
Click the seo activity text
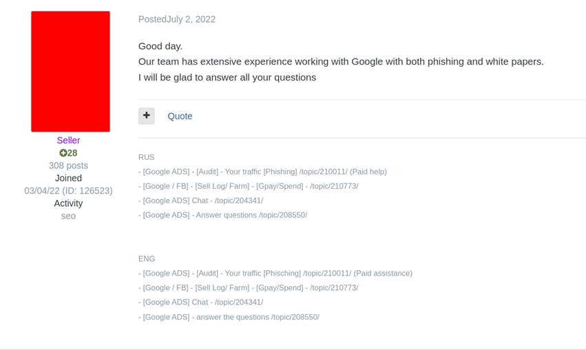click(68, 216)
